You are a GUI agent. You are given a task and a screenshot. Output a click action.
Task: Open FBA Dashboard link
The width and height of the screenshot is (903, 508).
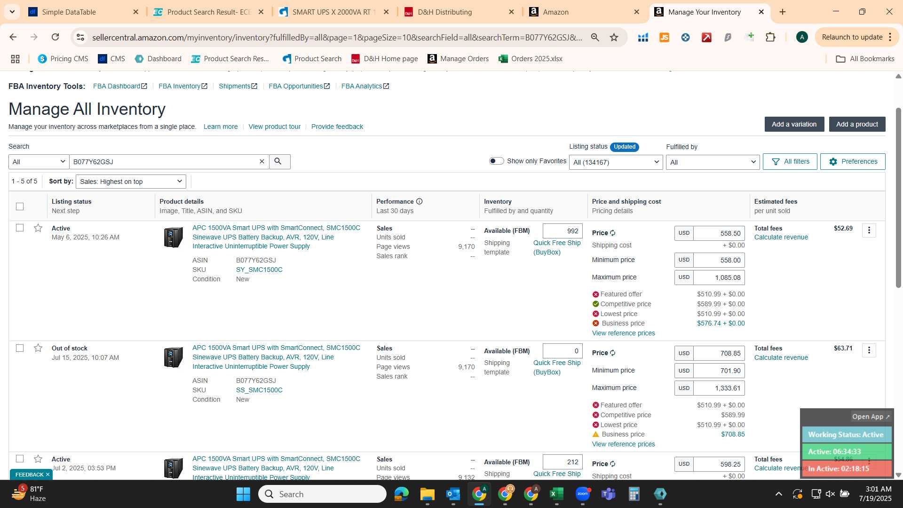coord(120,86)
